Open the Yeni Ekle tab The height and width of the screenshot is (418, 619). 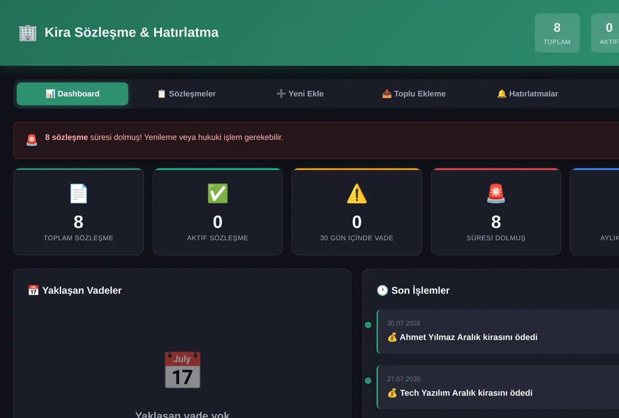[x=300, y=94]
